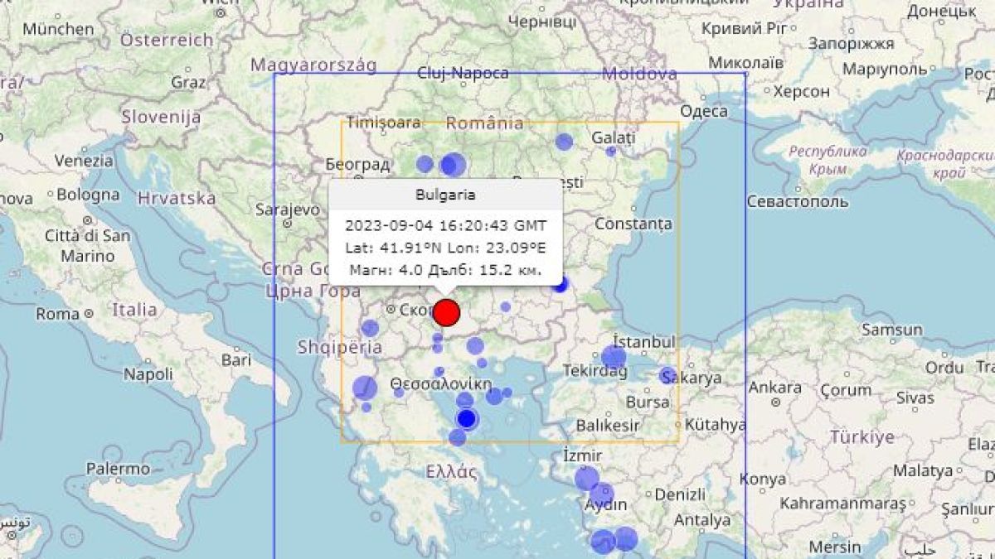Click the Одеса city label
The height and width of the screenshot is (559, 995).
pos(704,111)
